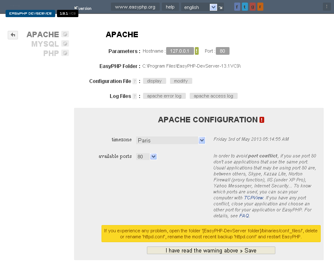Click the 13.1 VC9 version badge
This screenshot has width=334, height=264.
(68, 13)
